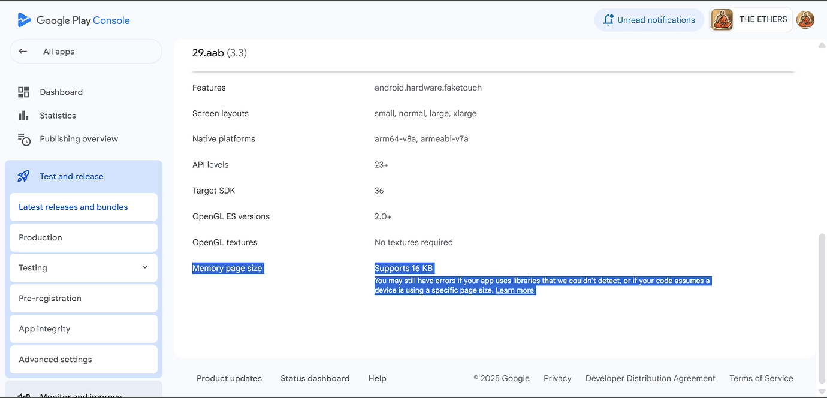This screenshot has width=827, height=398.
Task: Click the Test and release rocket icon
Action: (x=23, y=176)
